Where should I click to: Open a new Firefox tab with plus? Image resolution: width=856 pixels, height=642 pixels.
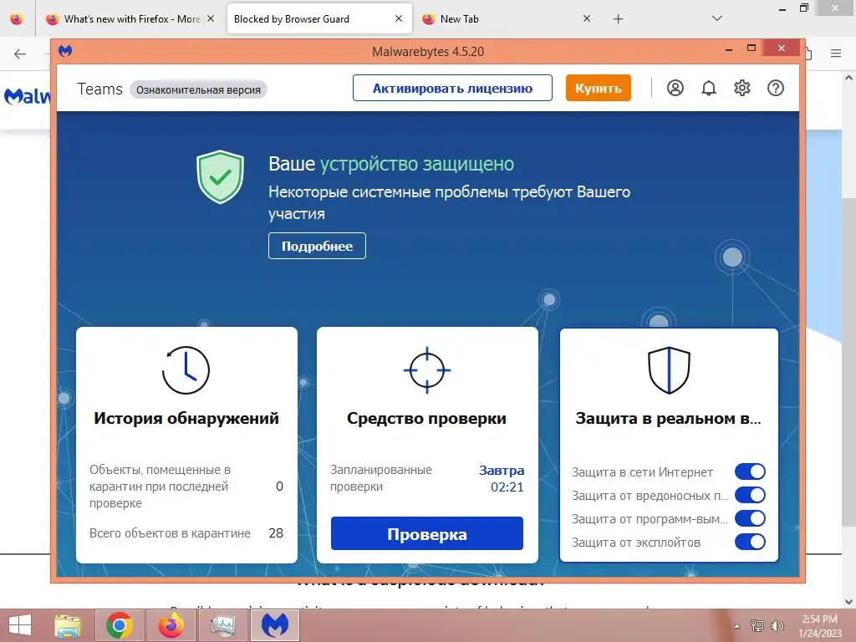(618, 19)
